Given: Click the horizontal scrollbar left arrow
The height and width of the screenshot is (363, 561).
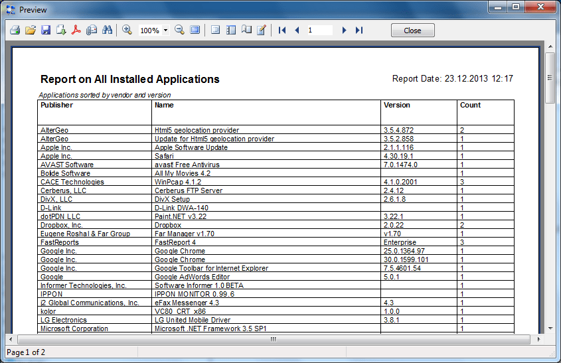Looking at the screenshot, I should (x=11, y=339).
